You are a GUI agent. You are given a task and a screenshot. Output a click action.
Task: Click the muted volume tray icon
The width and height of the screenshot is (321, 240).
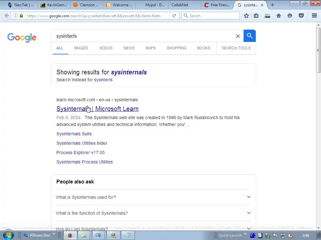[x=290, y=236]
